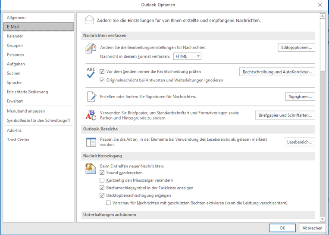329x235 pixels.
Task: Select the E-Mail category
Action: tap(38, 27)
